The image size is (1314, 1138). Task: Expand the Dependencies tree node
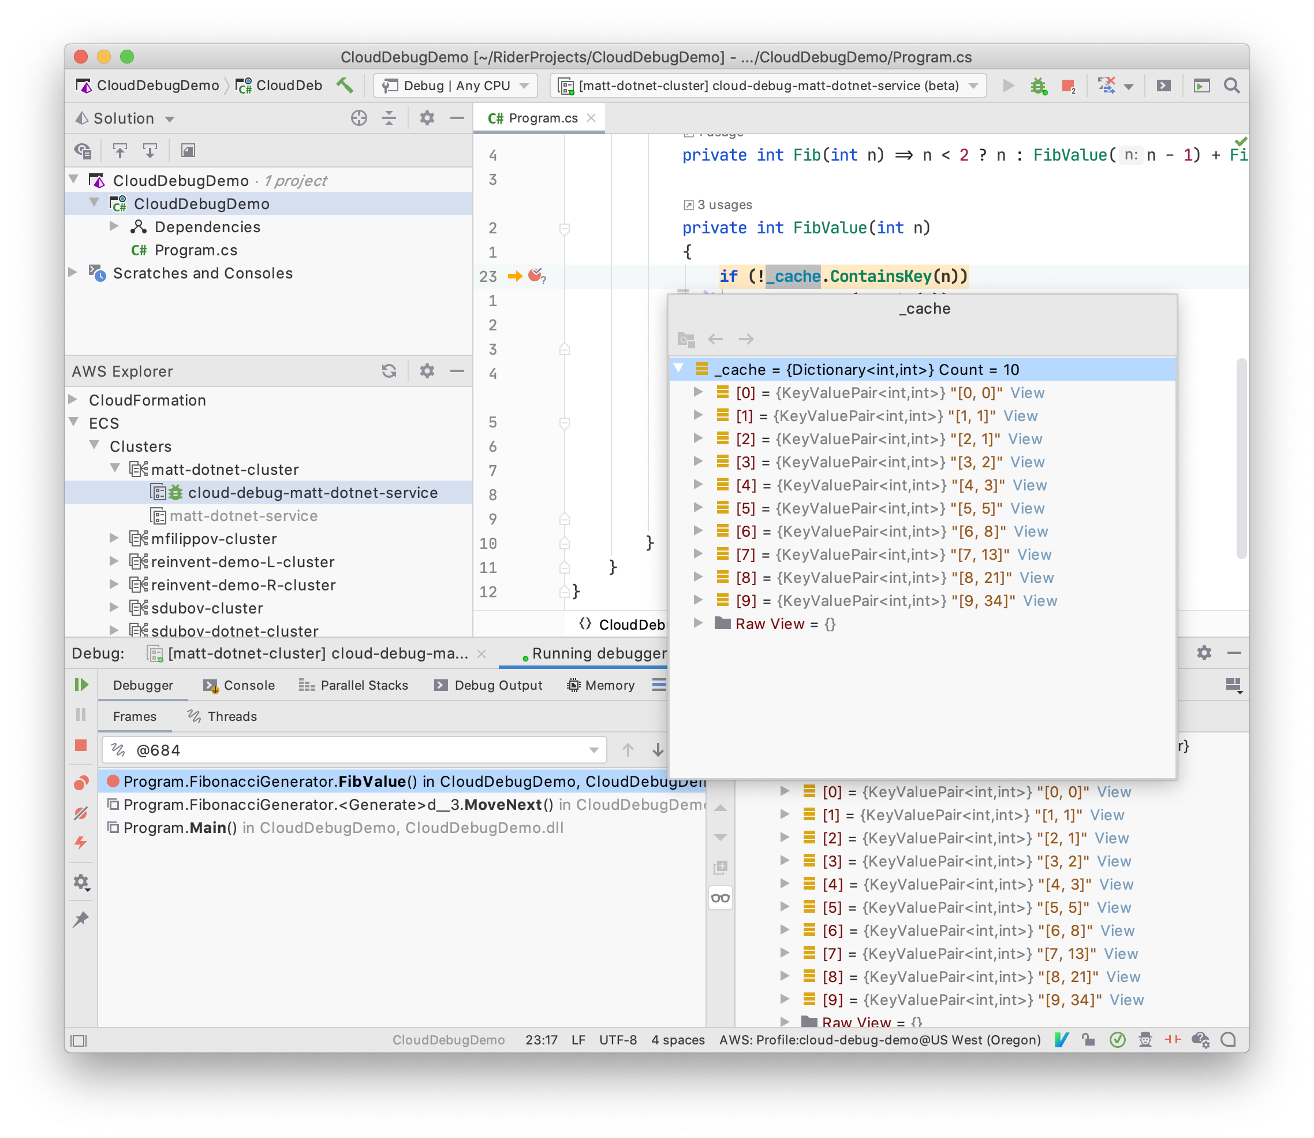click(114, 226)
